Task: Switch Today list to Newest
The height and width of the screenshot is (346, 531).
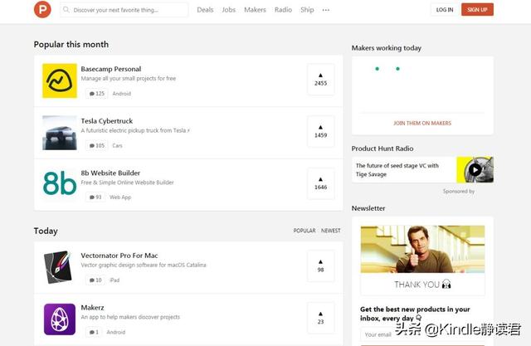Action: tap(330, 231)
